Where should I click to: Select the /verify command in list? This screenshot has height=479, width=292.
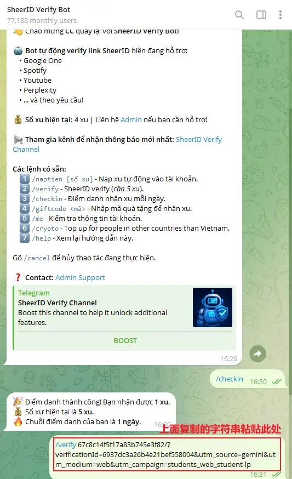(x=45, y=189)
